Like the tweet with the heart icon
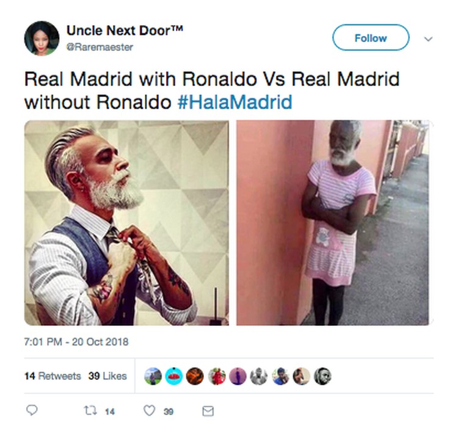The height and width of the screenshot is (439, 458). 149,411
